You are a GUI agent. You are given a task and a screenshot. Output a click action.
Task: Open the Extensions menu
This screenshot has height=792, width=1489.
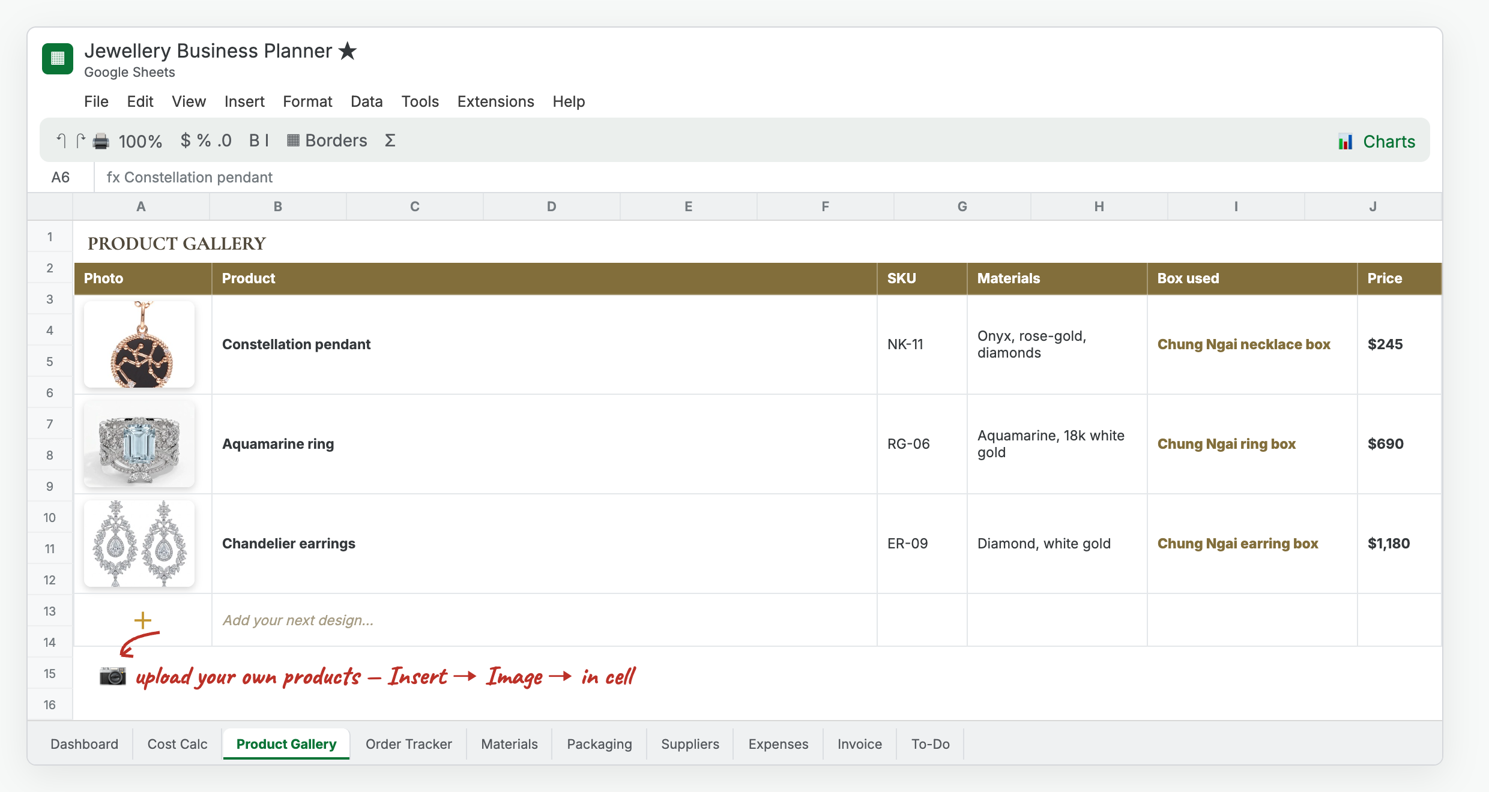[x=496, y=101]
